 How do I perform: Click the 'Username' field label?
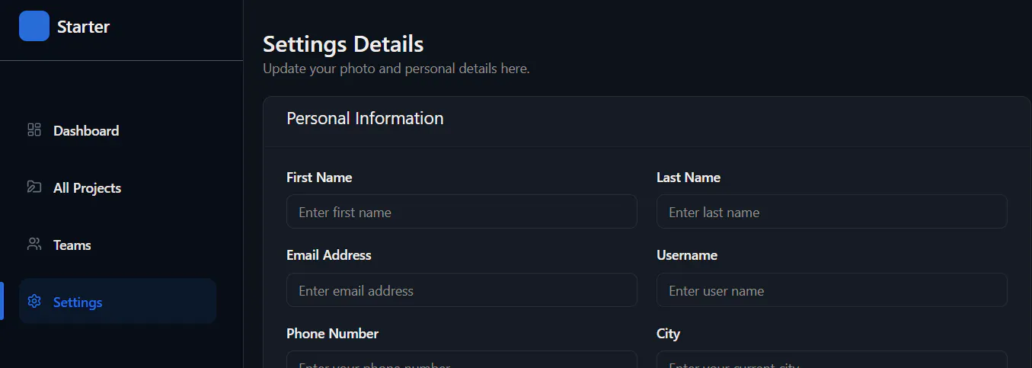(687, 255)
